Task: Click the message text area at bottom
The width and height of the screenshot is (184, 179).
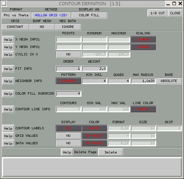Action: click(x=92, y=167)
